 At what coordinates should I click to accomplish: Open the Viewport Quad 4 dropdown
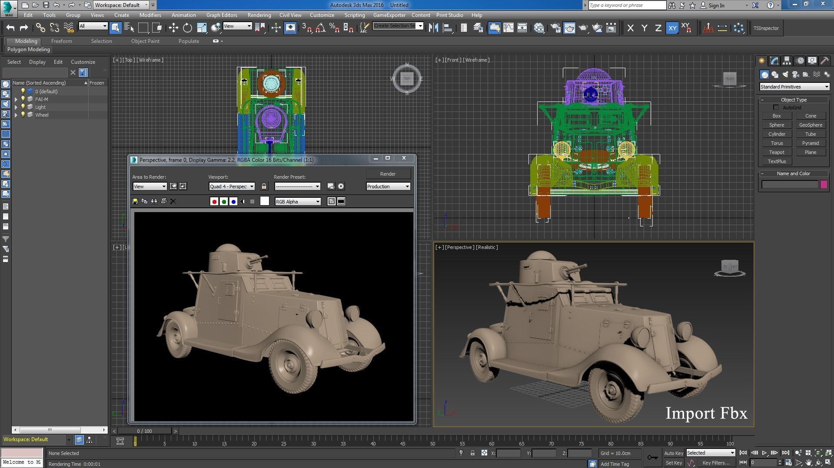tap(232, 187)
